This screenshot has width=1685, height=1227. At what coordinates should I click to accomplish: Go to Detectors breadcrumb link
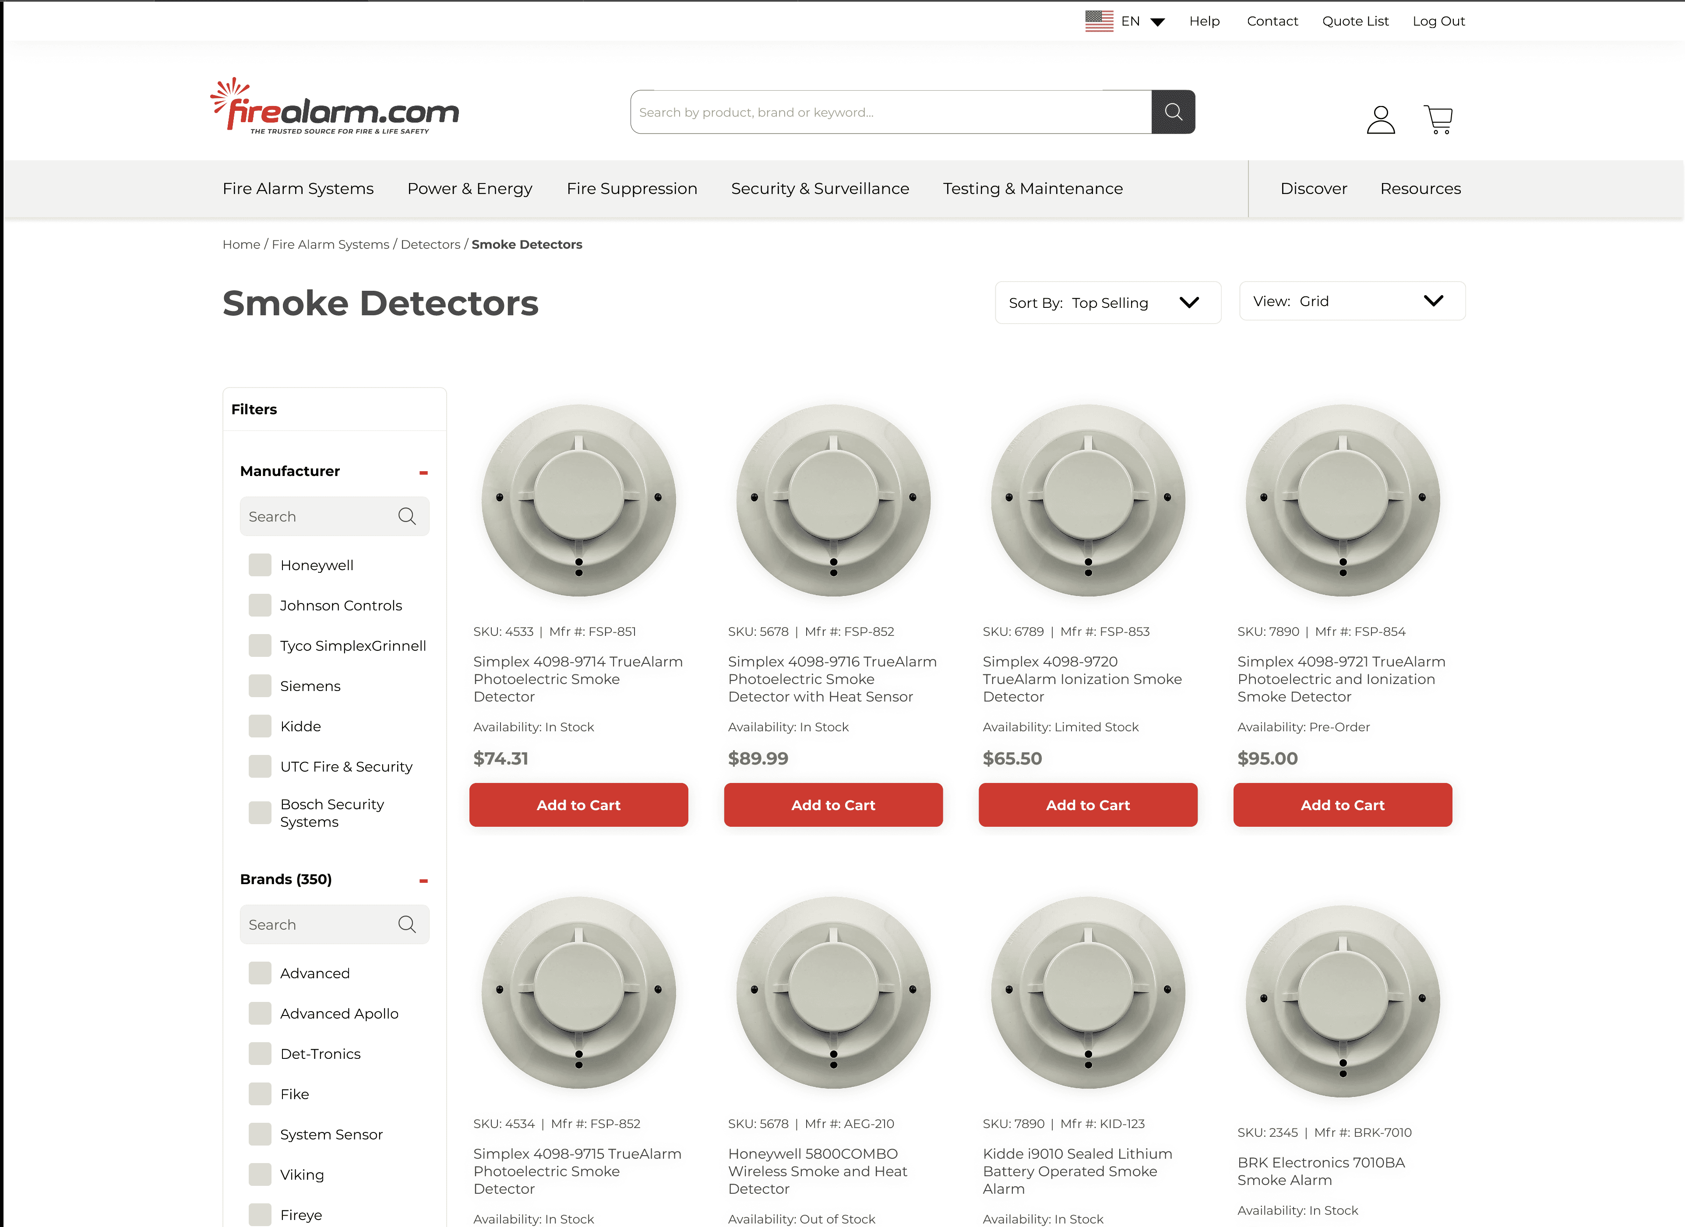pos(430,244)
